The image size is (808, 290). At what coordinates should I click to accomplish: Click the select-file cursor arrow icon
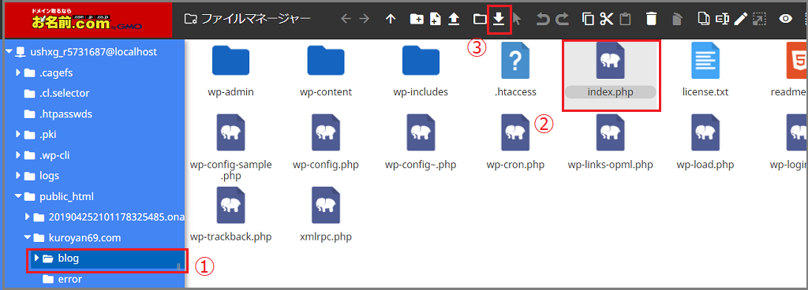pyautogui.click(x=517, y=19)
